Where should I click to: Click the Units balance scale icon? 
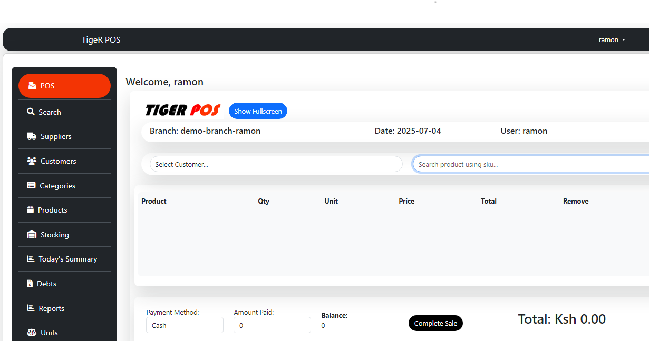pyautogui.click(x=32, y=333)
